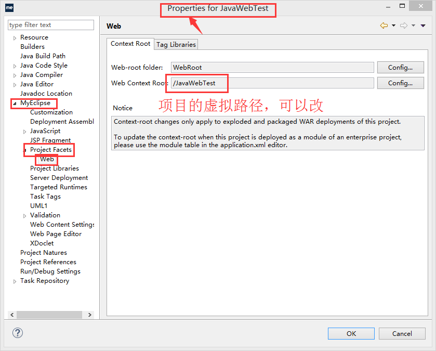Focus the type filter text field
This screenshot has width=436, height=351.
[x=51, y=25]
